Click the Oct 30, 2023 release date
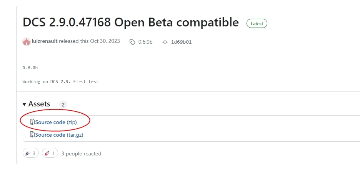Viewport: 360px width, 178px height. coord(105,41)
